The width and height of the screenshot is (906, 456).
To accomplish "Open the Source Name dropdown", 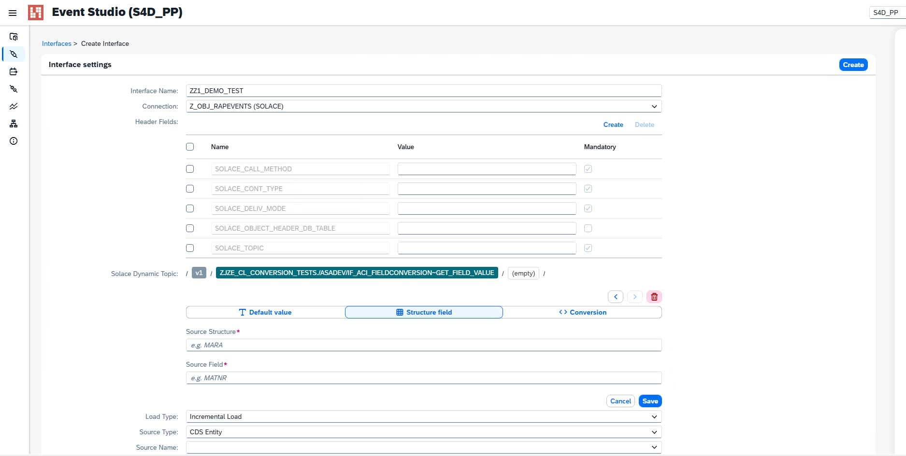I will (424, 447).
